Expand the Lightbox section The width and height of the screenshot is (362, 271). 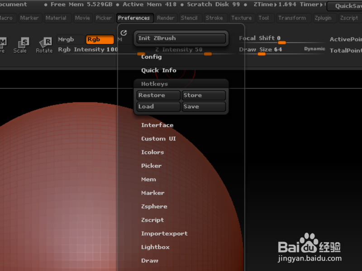point(155,247)
